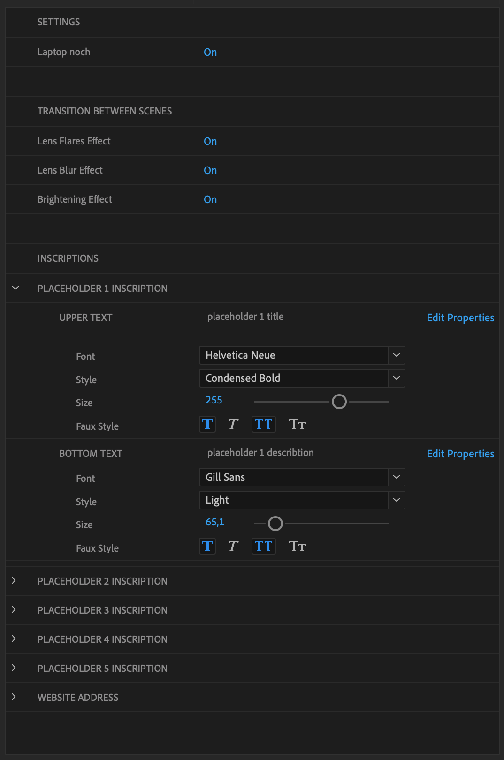Collapse the Placeholder 1 Inscription group

point(15,288)
